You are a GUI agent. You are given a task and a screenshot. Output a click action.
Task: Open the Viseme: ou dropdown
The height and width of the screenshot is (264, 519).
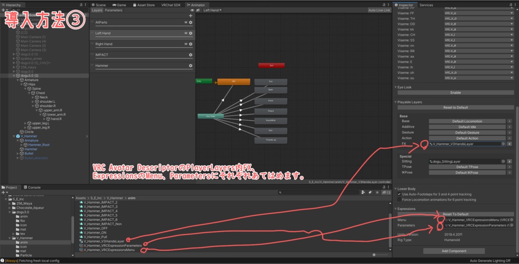click(478, 78)
